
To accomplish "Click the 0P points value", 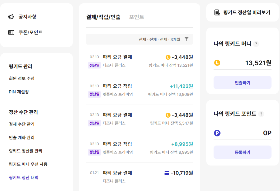I will point(267,133).
